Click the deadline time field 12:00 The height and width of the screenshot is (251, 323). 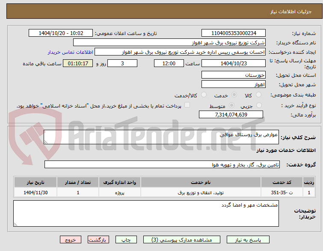pos(169,63)
